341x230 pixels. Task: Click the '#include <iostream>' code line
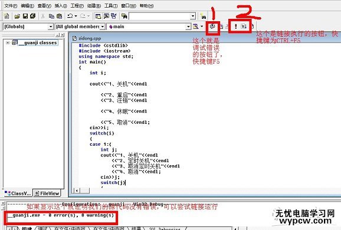[x=104, y=51]
